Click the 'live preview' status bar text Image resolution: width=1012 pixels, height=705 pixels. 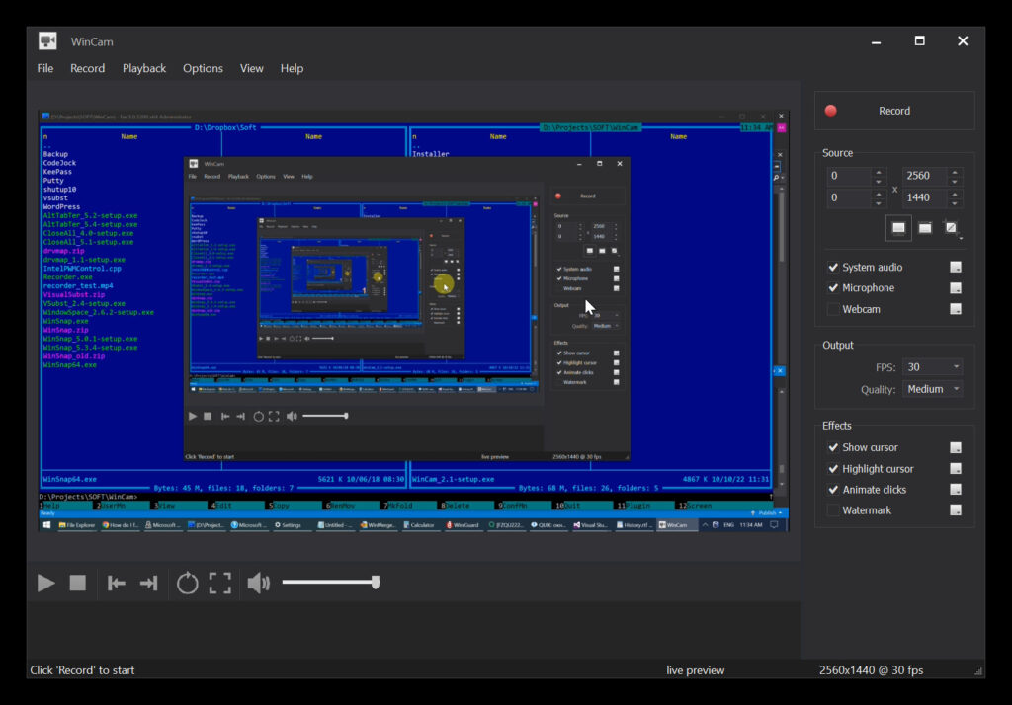tap(695, 670)
